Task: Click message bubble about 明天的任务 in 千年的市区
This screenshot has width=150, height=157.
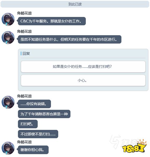Action: click(69, 39)
